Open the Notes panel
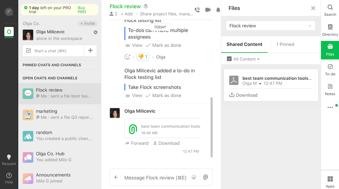The height and width of the screenshot is (189, 339). [330, 90]
